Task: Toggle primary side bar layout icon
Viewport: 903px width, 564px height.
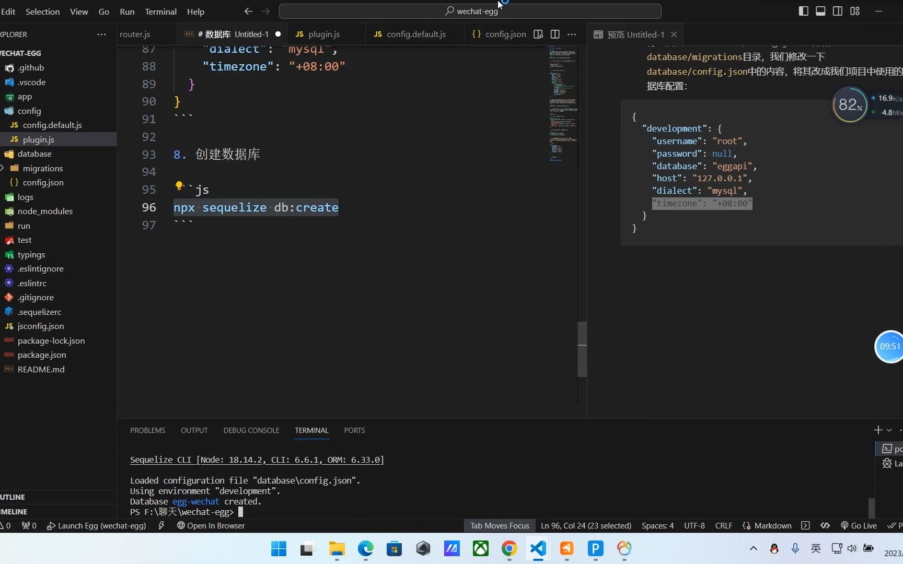Action: [x=804, y=11]
